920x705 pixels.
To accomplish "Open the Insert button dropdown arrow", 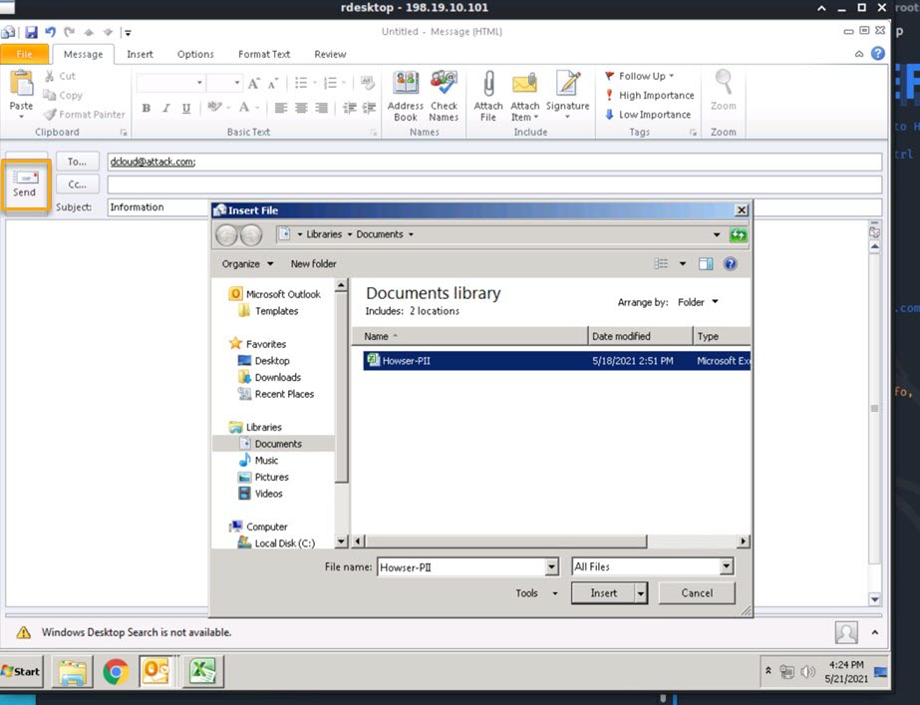I will 641,593.
